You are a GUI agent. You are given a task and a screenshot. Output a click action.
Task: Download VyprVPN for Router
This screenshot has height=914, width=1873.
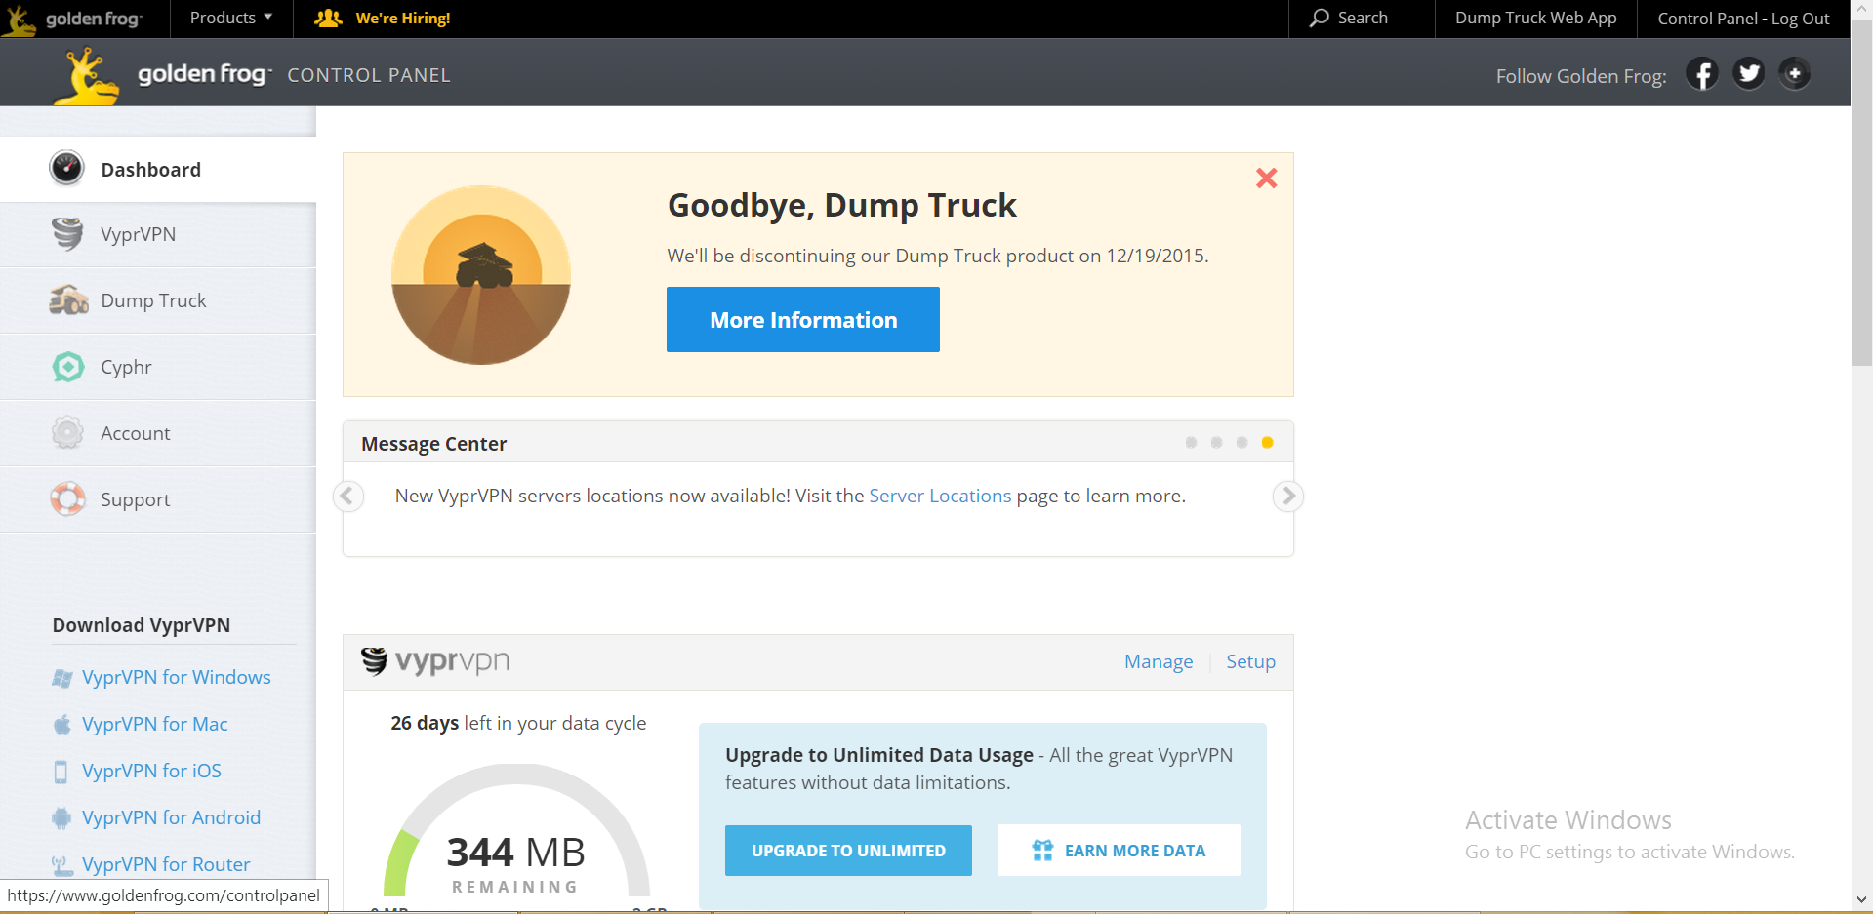click(166, 864)
